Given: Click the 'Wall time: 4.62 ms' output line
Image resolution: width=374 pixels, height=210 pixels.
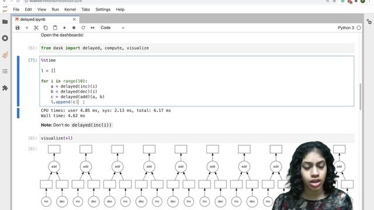Looking at the screenshot, I should click(x=63, y=116).
